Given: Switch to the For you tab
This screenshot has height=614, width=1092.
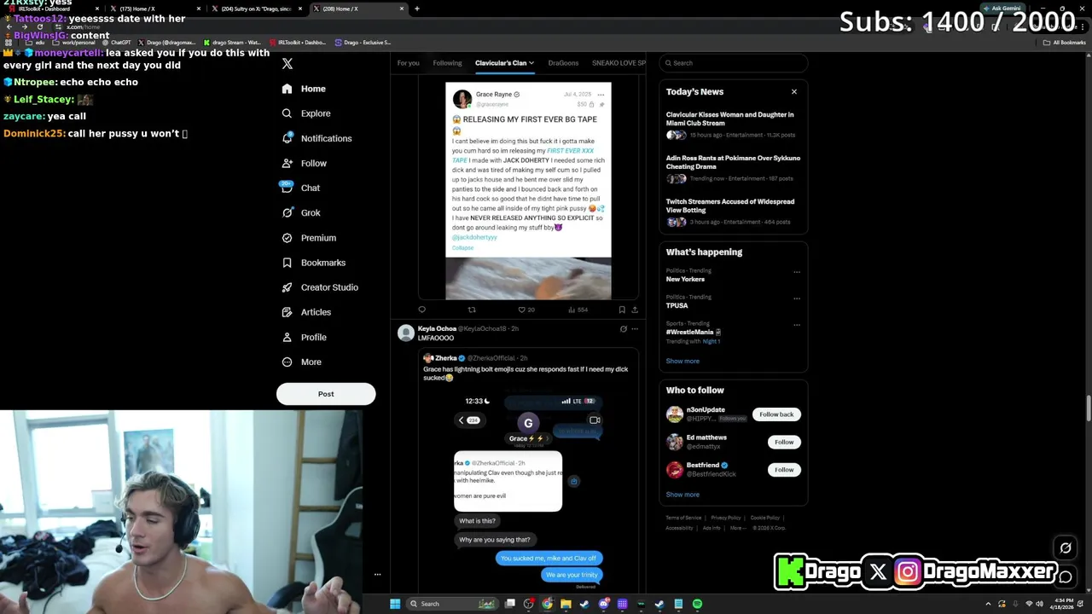Looking at the screenshot, I should 408,63.
